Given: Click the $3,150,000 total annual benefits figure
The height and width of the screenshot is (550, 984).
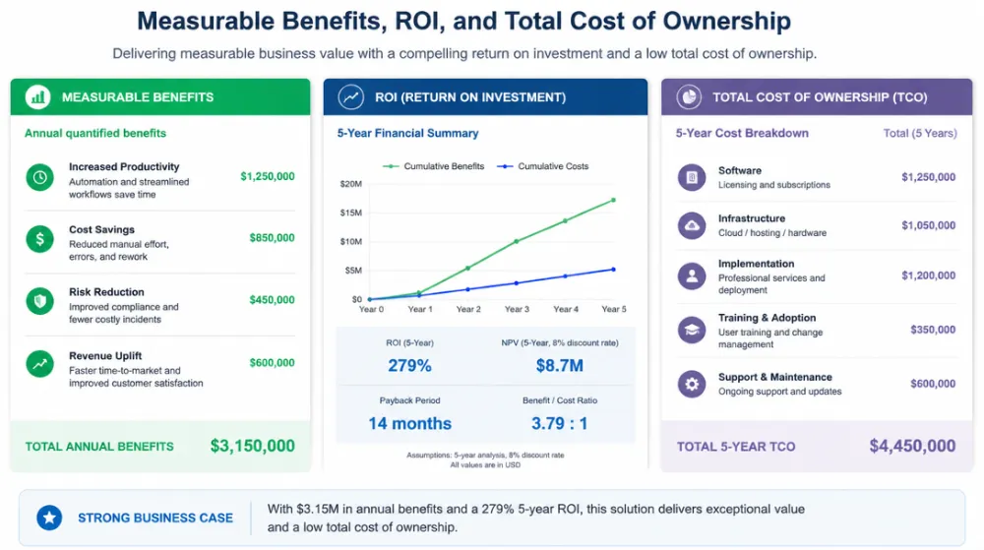Looking at the screenshot, I should pos(252,446).
